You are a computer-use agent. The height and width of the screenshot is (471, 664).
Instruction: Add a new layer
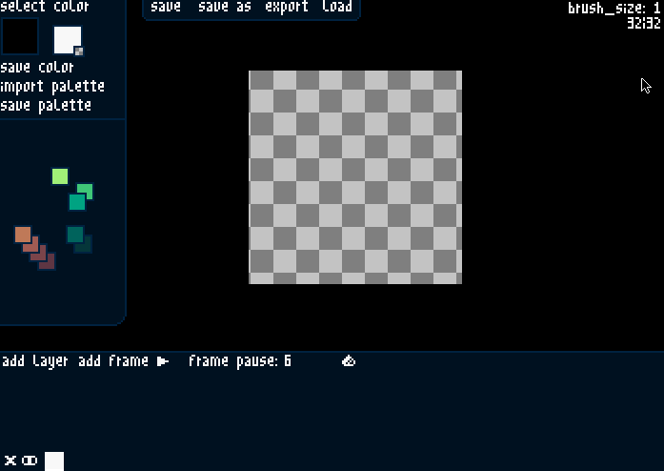(34, 361)
